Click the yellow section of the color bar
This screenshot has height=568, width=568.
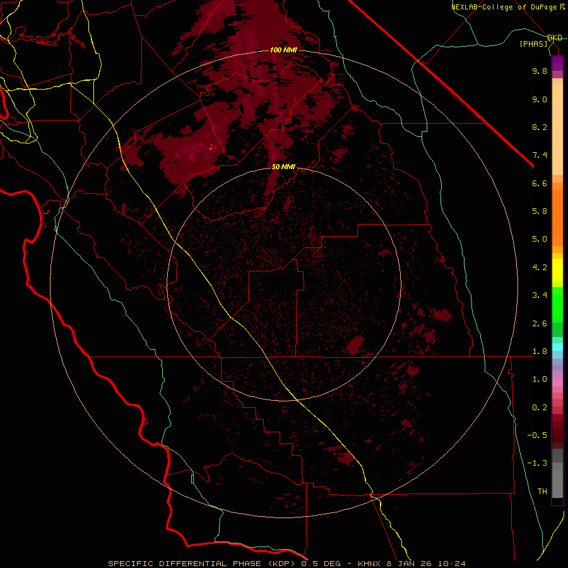pyautogui.click(x=557, y=270)
